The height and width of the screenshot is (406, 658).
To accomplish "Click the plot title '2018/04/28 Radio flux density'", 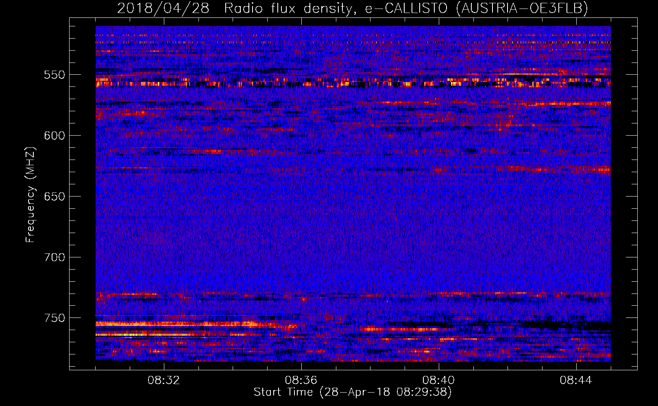I will [x=353, y=8].
